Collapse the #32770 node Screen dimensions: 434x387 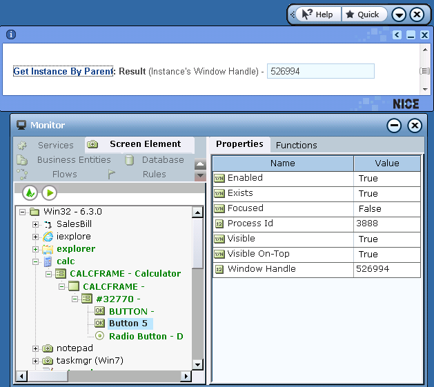click(75, 299)
